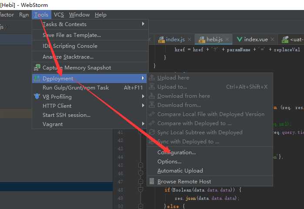The height and width of the screenshot is (209, 304).
Task: Click the Download from... icon
Action: (x=152, y=105)
